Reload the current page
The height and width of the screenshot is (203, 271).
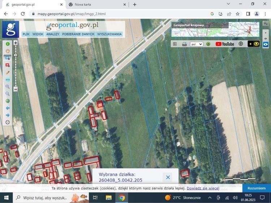point(23,14)
